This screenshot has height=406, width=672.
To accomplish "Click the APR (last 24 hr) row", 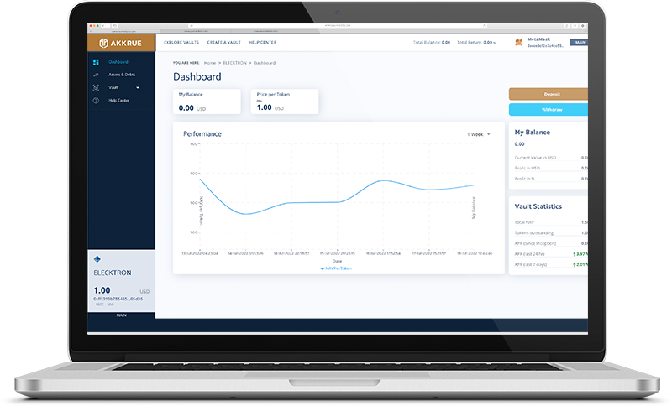I will (551, 254).
